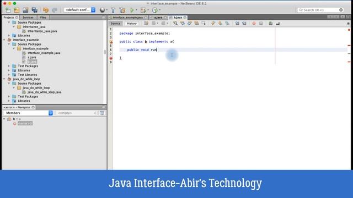Open the a.java editor tab

[x=158, y=18]
